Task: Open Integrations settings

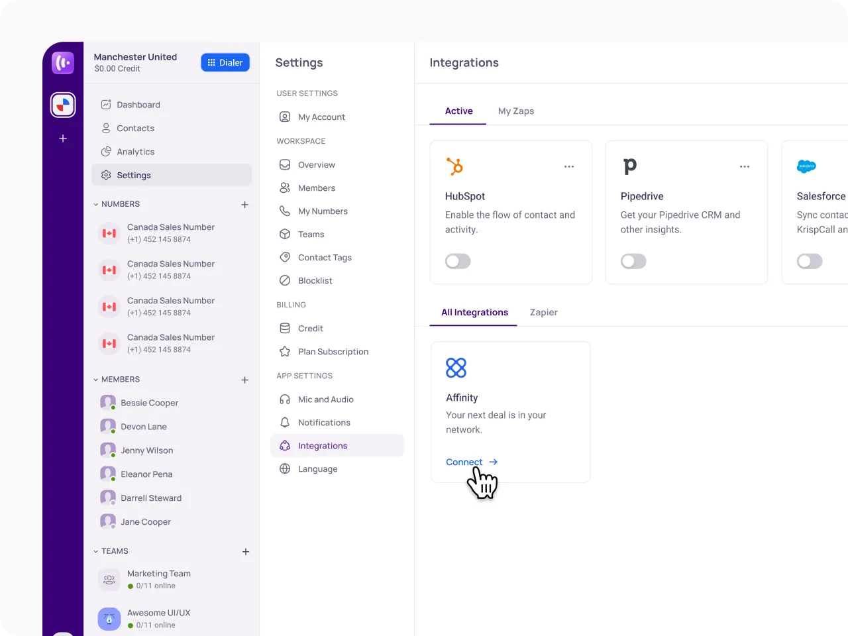Action: (x=337, y=446)
